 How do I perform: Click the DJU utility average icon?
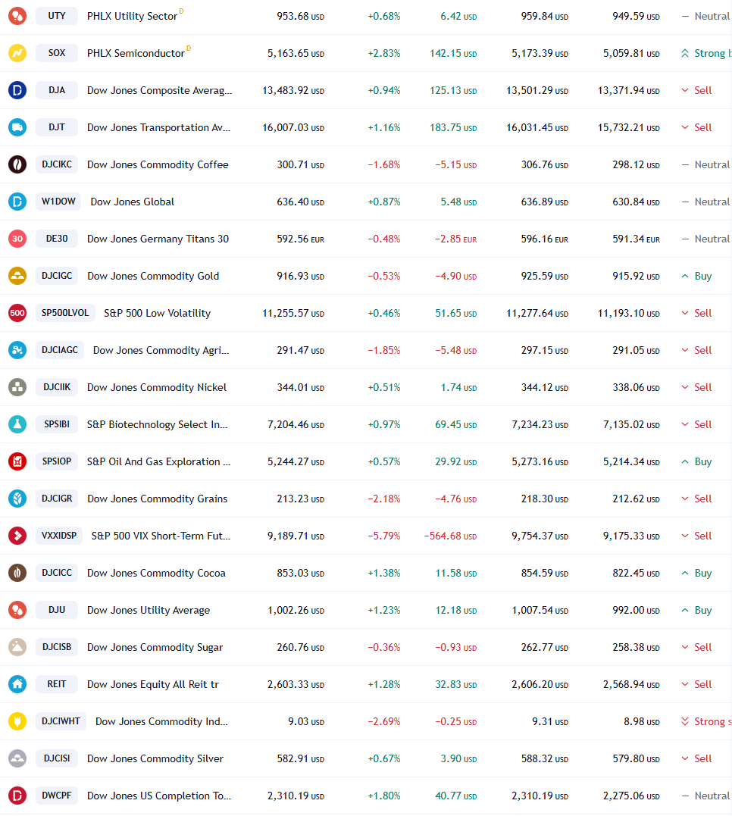pyautogui.click(x=17, y=610)
